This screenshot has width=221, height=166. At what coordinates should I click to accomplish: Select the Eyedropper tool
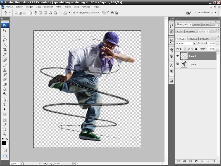(x=5, y=125)
